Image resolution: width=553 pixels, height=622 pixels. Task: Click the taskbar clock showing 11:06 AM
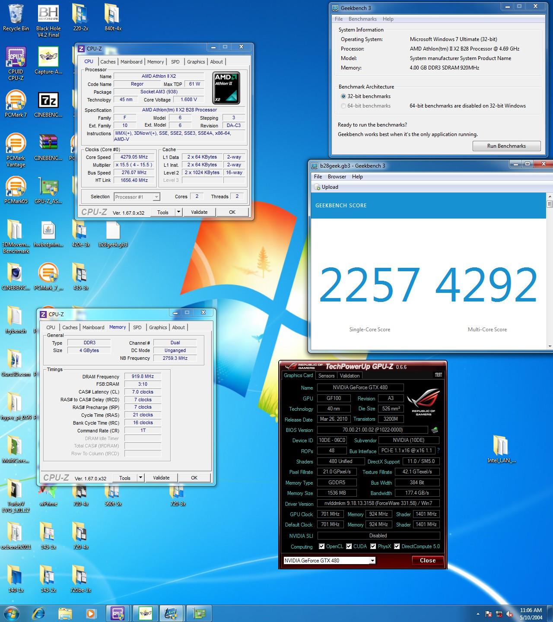[x=531, y=614]
